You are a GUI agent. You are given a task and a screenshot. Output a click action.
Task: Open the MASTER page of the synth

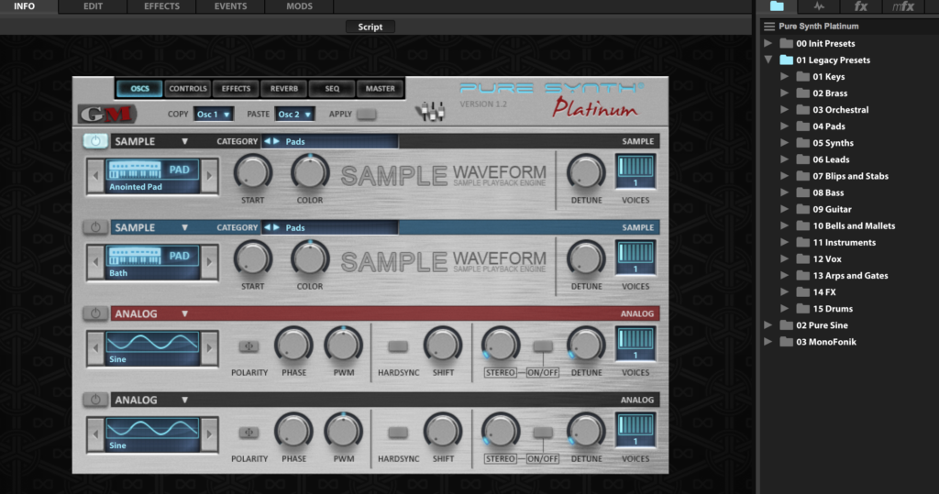[x=381, y=89]
